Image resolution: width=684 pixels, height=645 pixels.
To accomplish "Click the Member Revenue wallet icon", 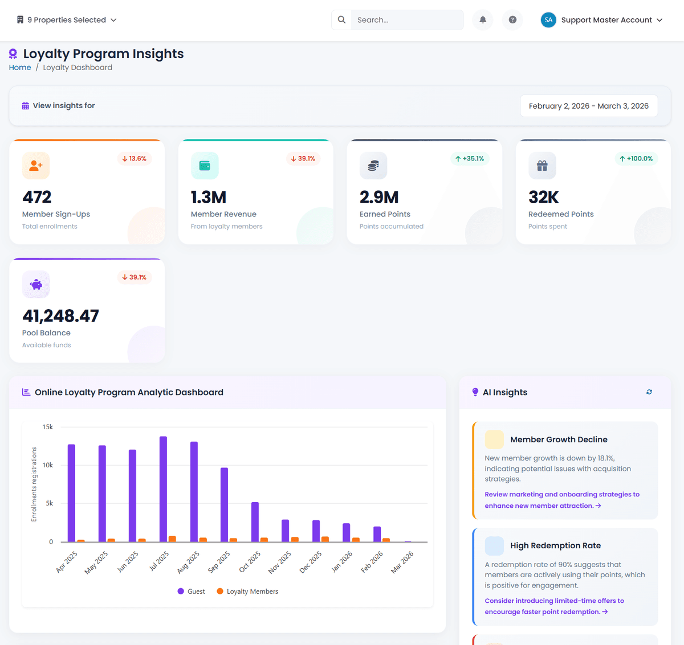I will (x=205, y=166).
